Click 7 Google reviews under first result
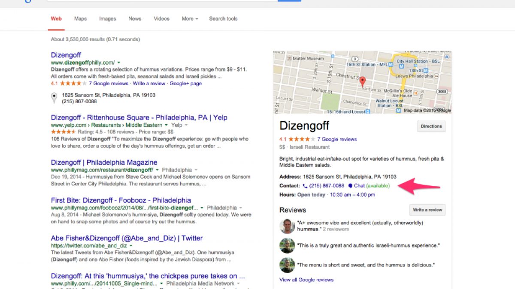Image resolution: width=515 pixels, height=289 pixels. pyautogui.click(x=109, y=83)
